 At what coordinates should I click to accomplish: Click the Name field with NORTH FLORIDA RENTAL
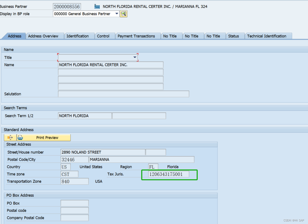111,65
